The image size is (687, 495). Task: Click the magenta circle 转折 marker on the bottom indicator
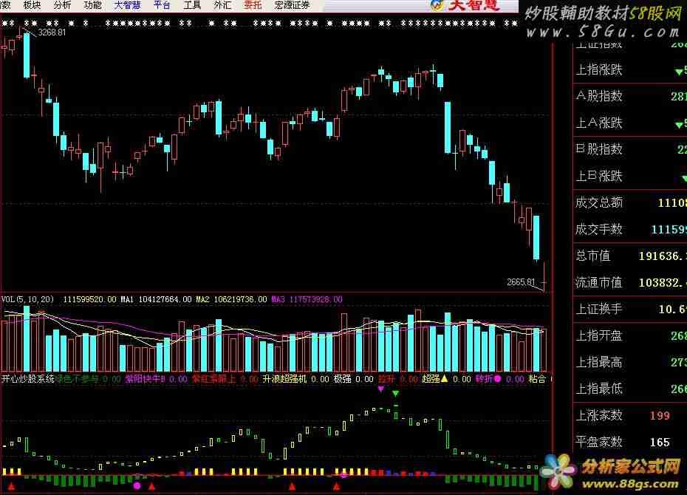[137, 486]
